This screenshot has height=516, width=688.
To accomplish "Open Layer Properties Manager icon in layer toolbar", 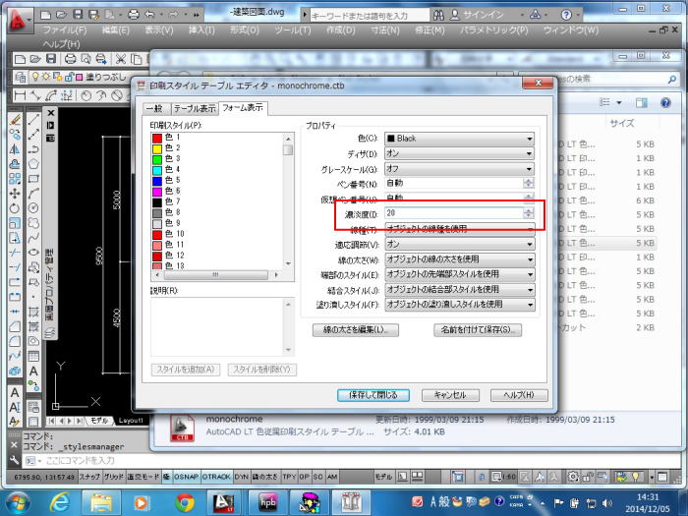I will coord(21,78).
